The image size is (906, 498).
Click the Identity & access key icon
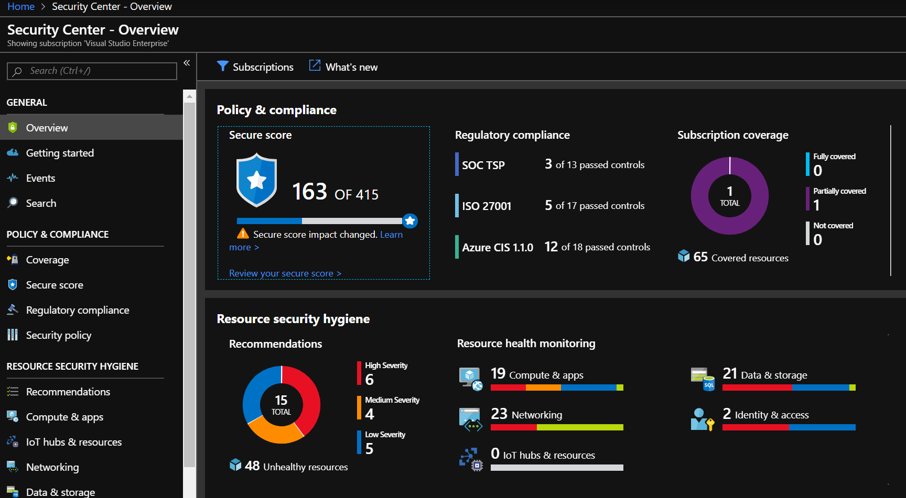pyautogui.click(x=703, y=419)
